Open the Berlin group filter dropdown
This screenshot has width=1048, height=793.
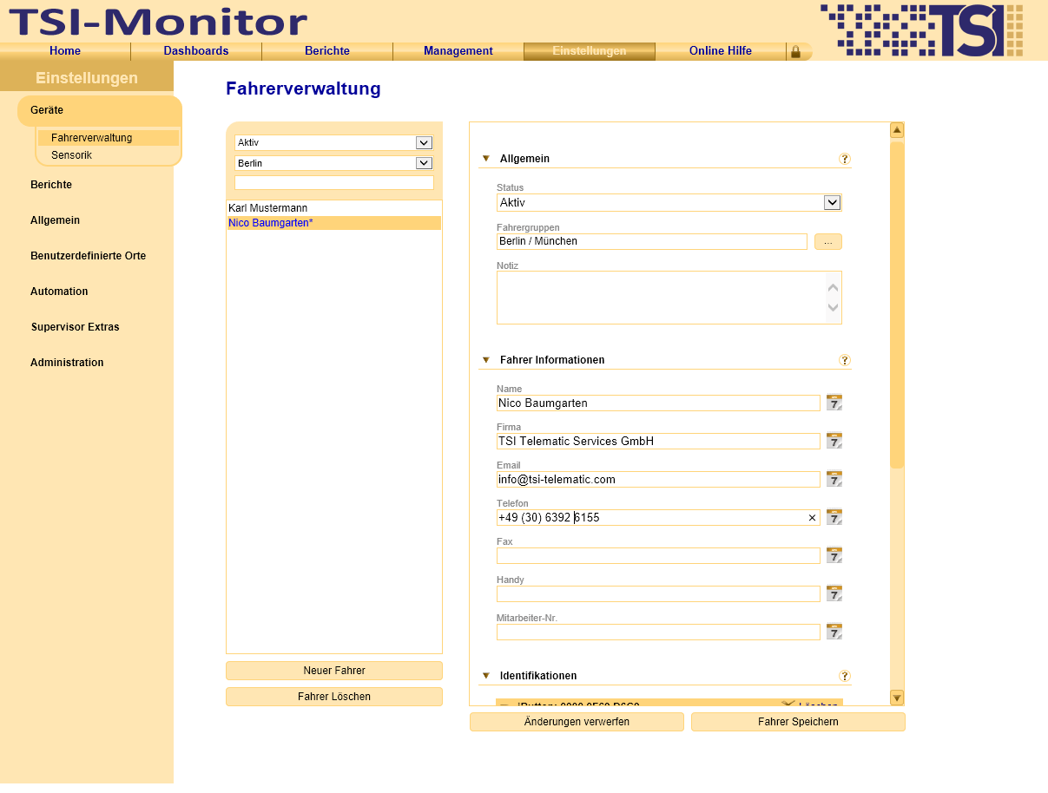pyautogui.click(x=424, y=163)
